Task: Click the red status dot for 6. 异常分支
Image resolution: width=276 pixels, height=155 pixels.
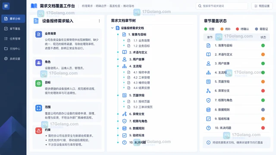Action: pyautogui.click(x=263, y=91)
